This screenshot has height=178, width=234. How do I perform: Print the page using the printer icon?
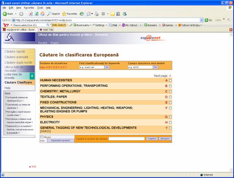tap(97, 14)
